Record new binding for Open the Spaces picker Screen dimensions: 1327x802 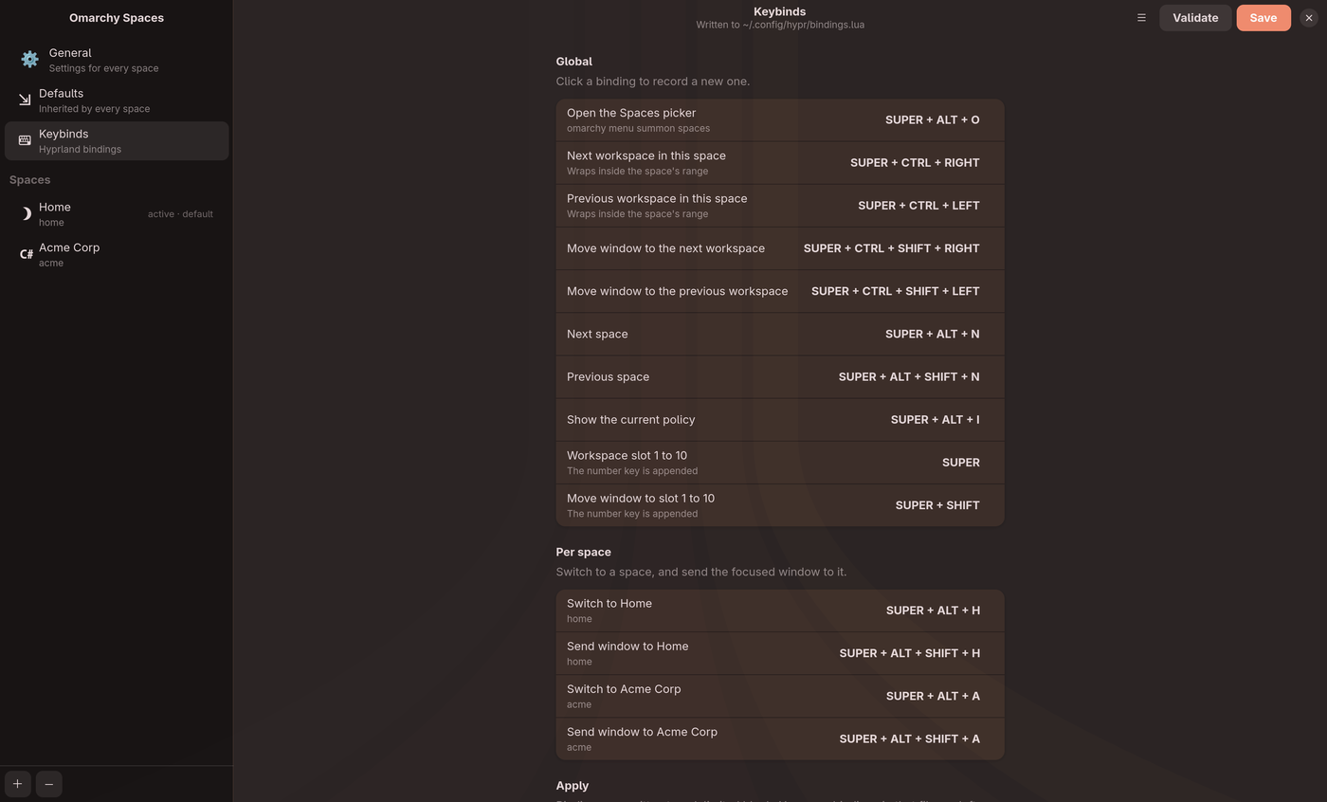(780, 120)
